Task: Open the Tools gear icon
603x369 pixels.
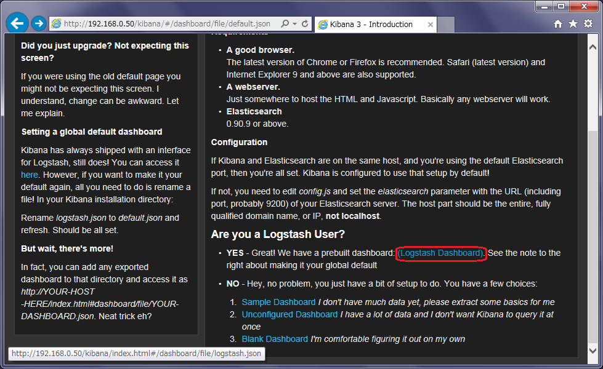Action: [588, 24]
